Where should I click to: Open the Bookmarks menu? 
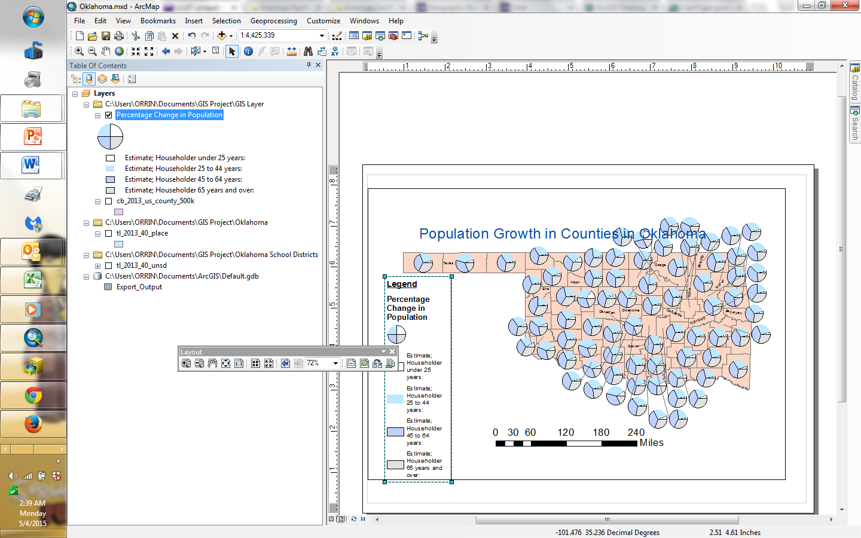click(158, 21)
